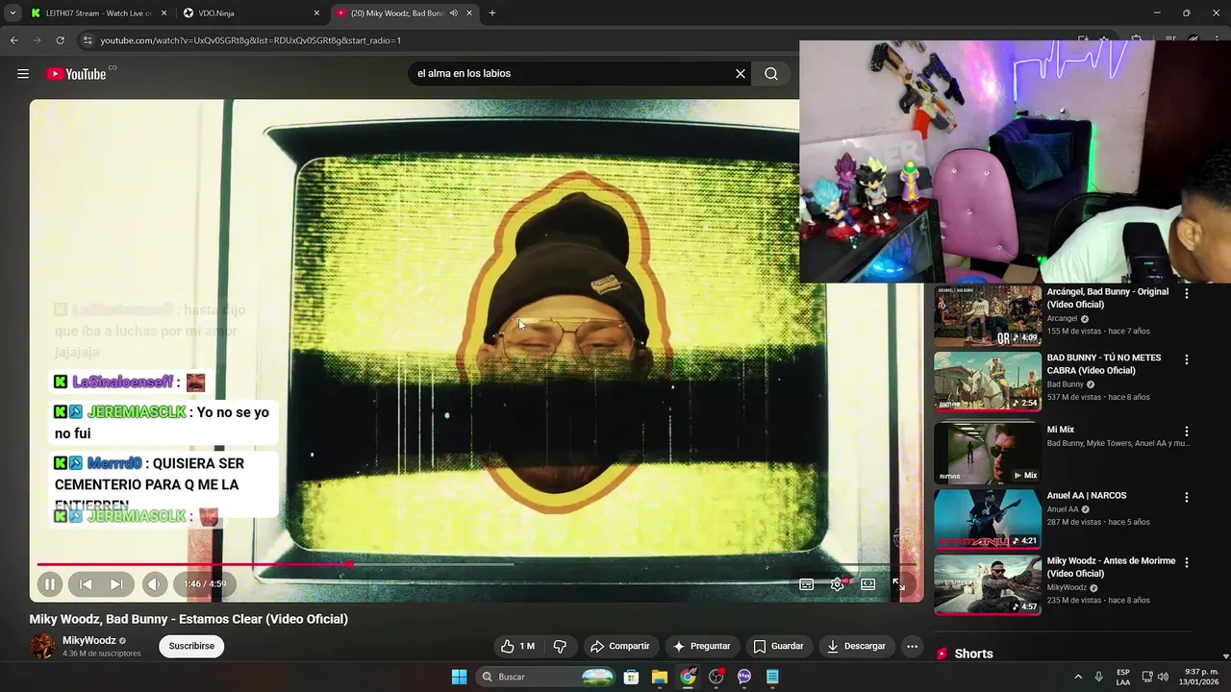Viewport: 1231px width, 692px height.
Task: Open microphone tray icon
Action: [x=1099, y=677]
